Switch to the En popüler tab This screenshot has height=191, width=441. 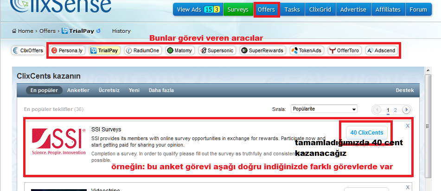[x=44, y=90]
